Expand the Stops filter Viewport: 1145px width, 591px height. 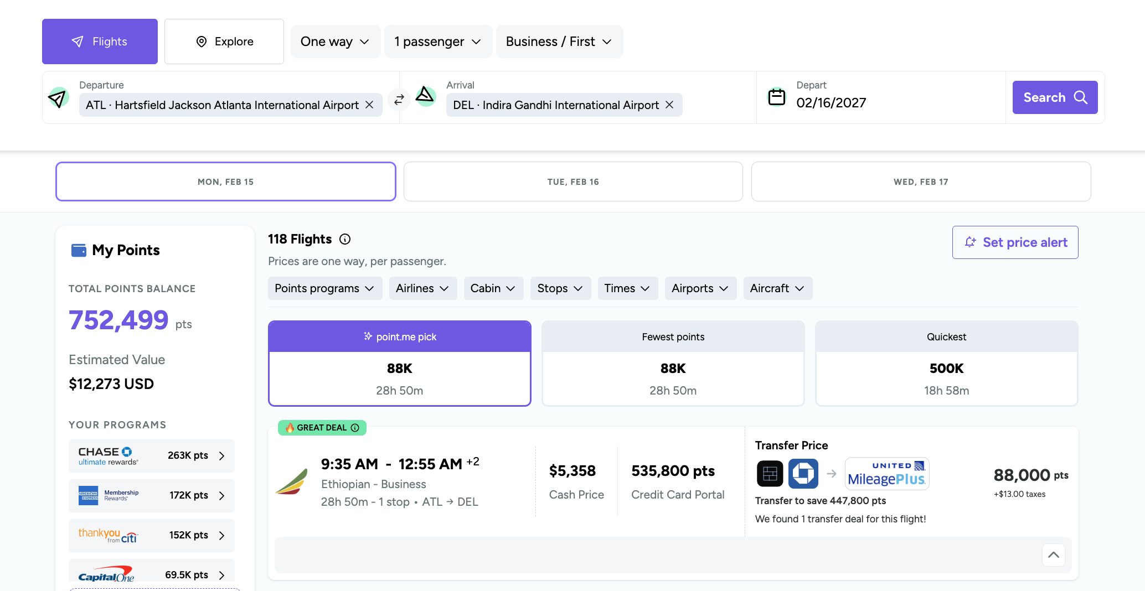(560, 288)
